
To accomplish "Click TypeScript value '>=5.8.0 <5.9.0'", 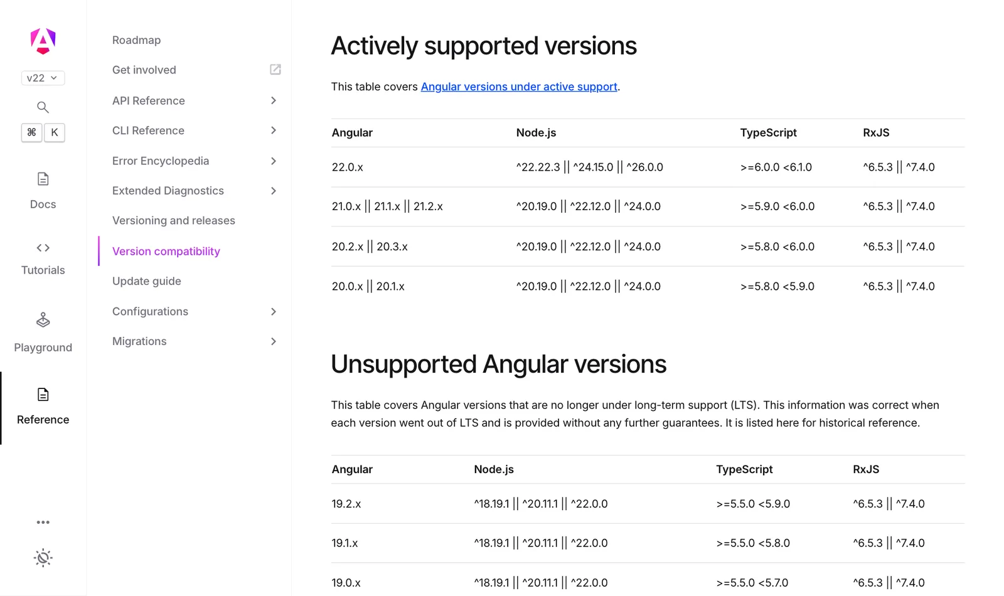I will point(777,286).
